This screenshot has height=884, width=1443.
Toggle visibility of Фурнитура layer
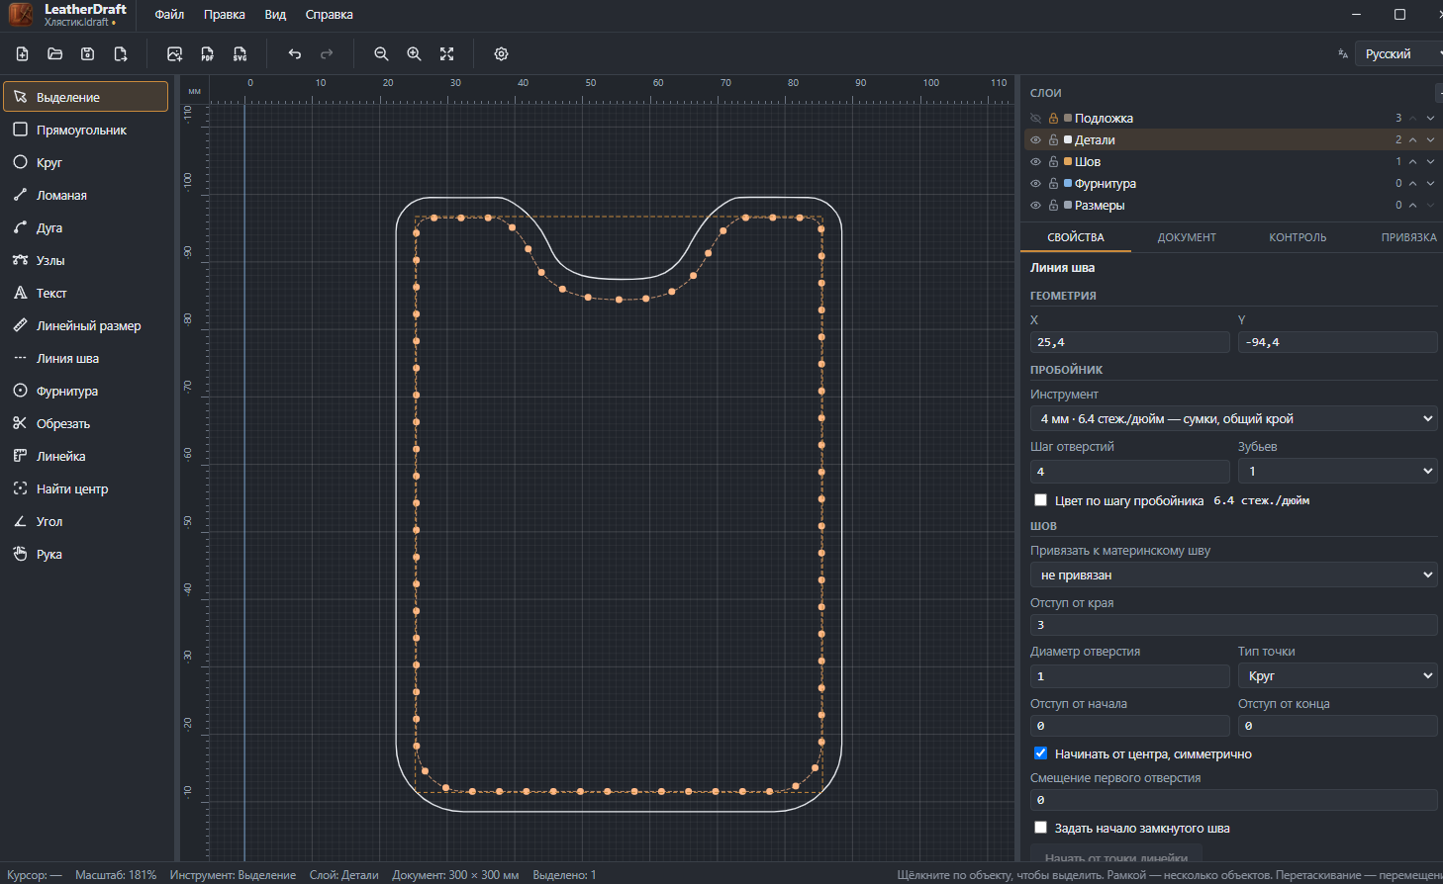coord(1036,184)
